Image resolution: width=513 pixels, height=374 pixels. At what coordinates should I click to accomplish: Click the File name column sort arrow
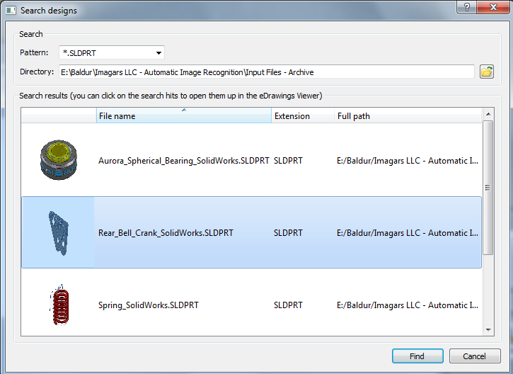tap(184, 110)
